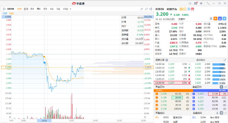Open help icon next to 逐笔交易
The image size is (228, 123).
click(x=167, y=60)
